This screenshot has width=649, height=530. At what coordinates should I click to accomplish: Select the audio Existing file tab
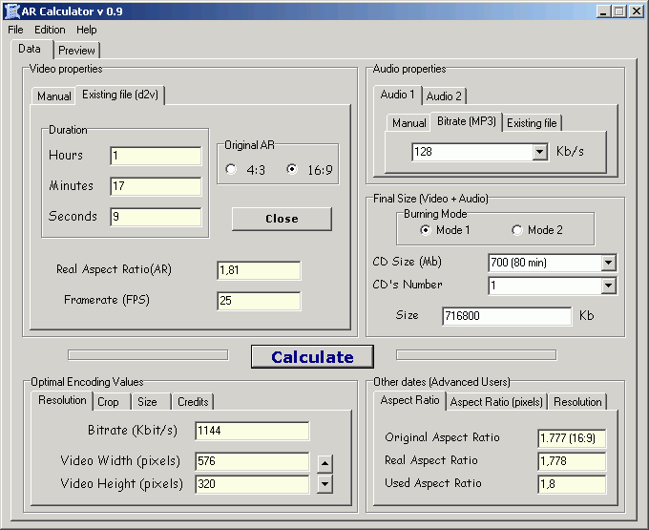point(532,123)
